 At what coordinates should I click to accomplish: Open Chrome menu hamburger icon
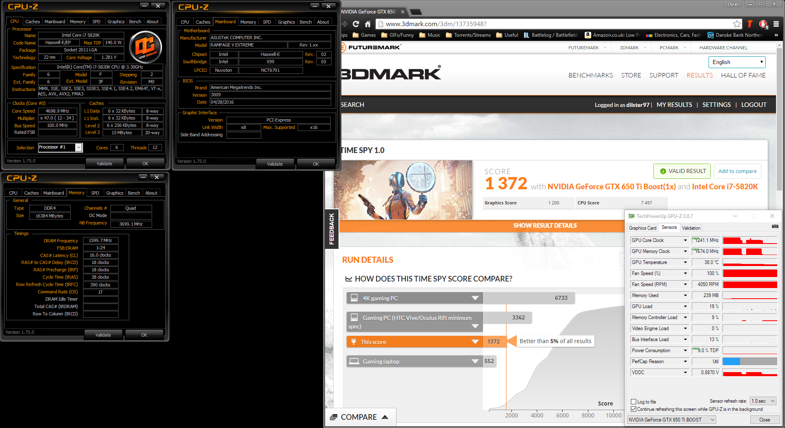776,24
